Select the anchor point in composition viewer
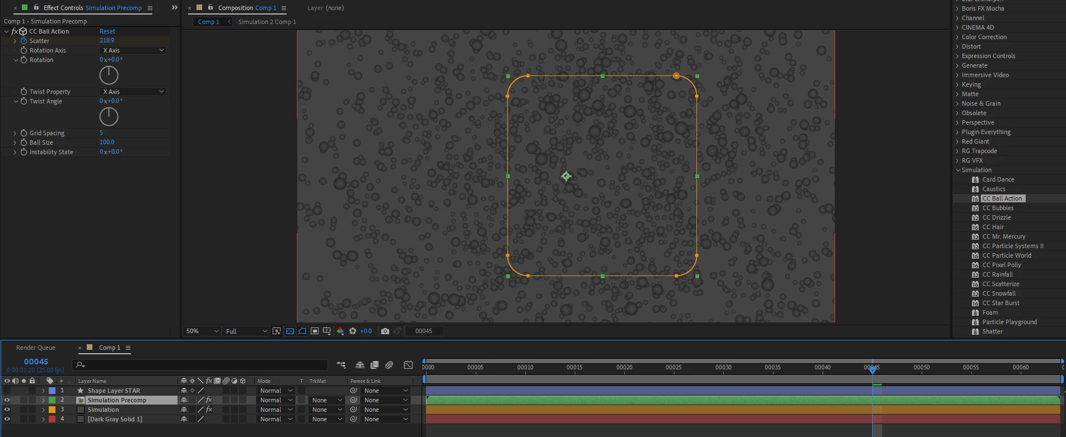This screenshot has width=1066, height=437. click(x=566, y=176)
